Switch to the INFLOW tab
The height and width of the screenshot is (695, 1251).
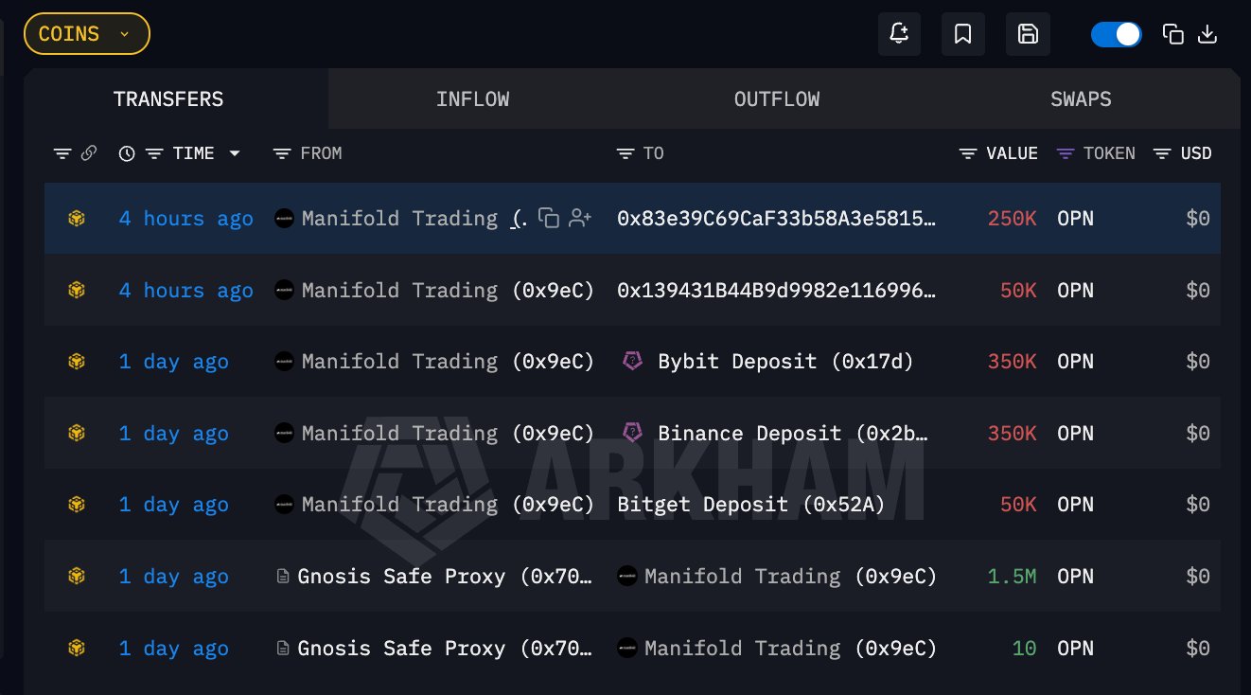(473, 98)
